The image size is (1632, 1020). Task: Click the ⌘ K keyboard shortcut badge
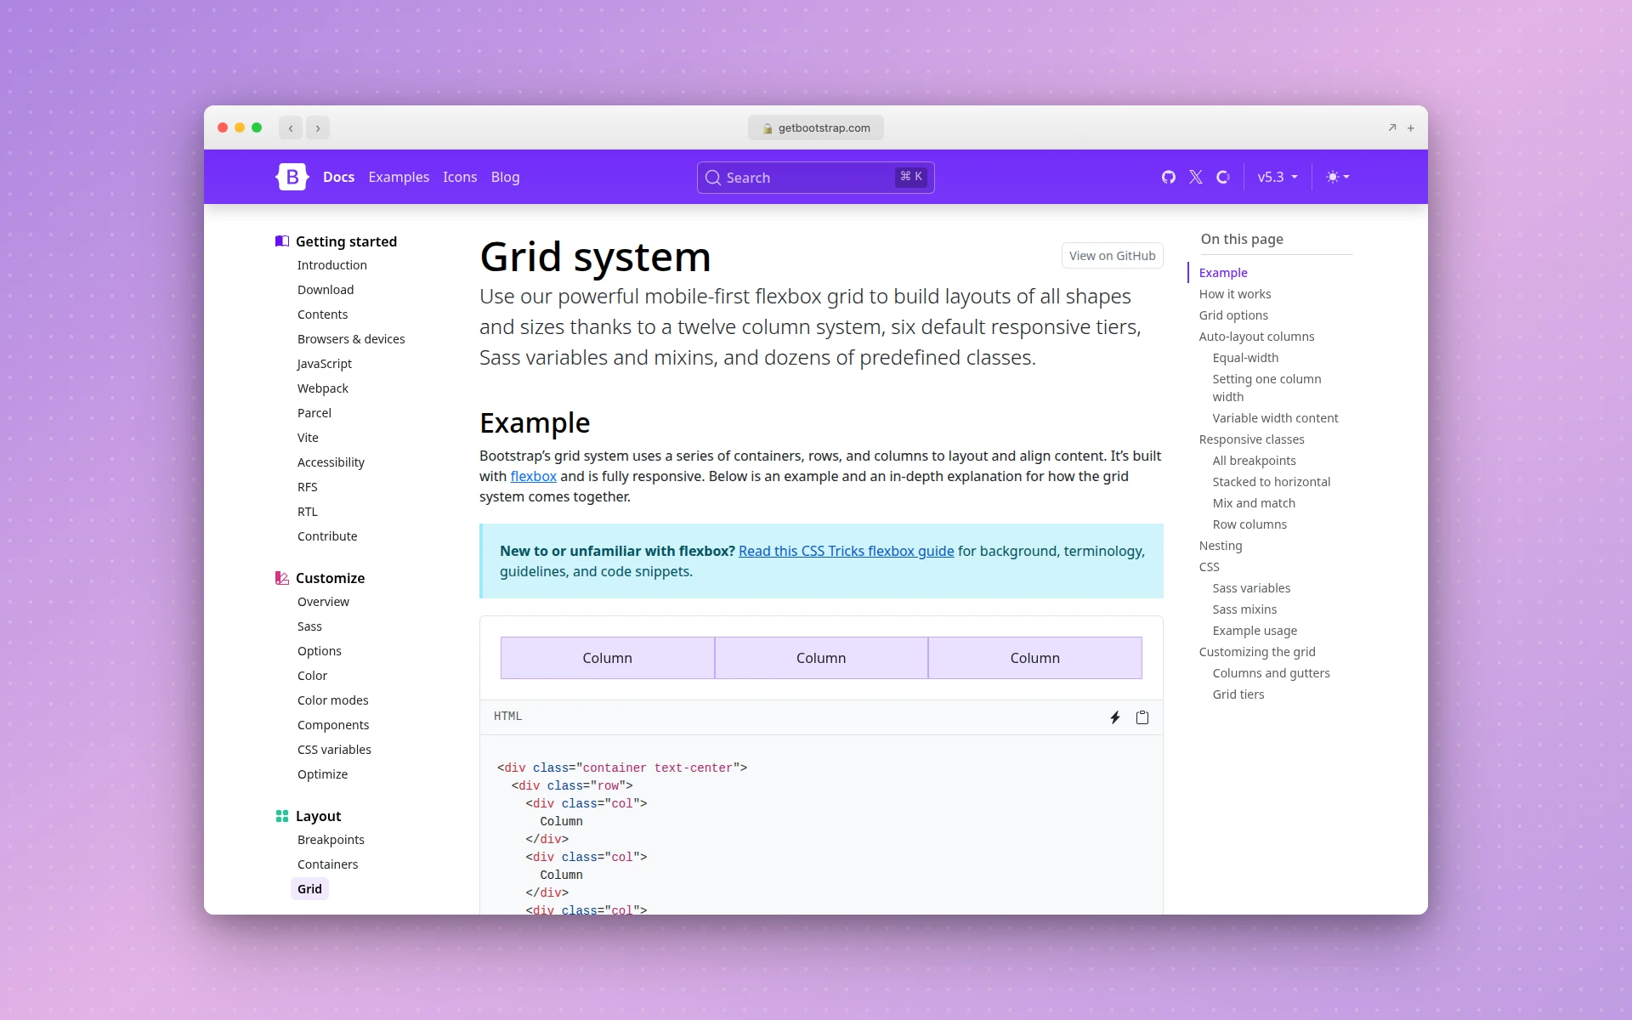click(911, 177)
